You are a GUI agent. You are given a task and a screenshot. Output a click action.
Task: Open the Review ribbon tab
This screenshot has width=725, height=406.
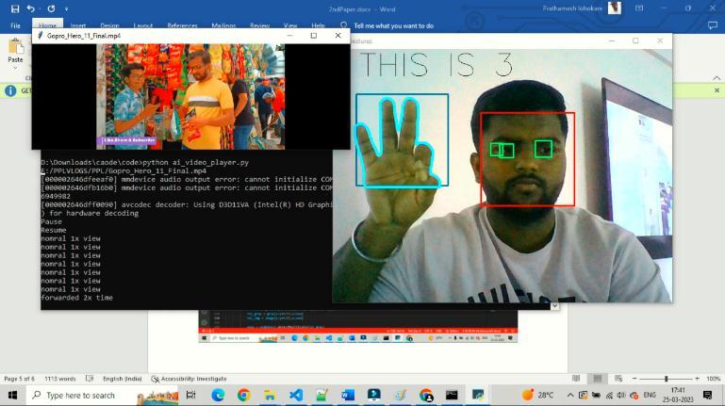coord(259,25)
